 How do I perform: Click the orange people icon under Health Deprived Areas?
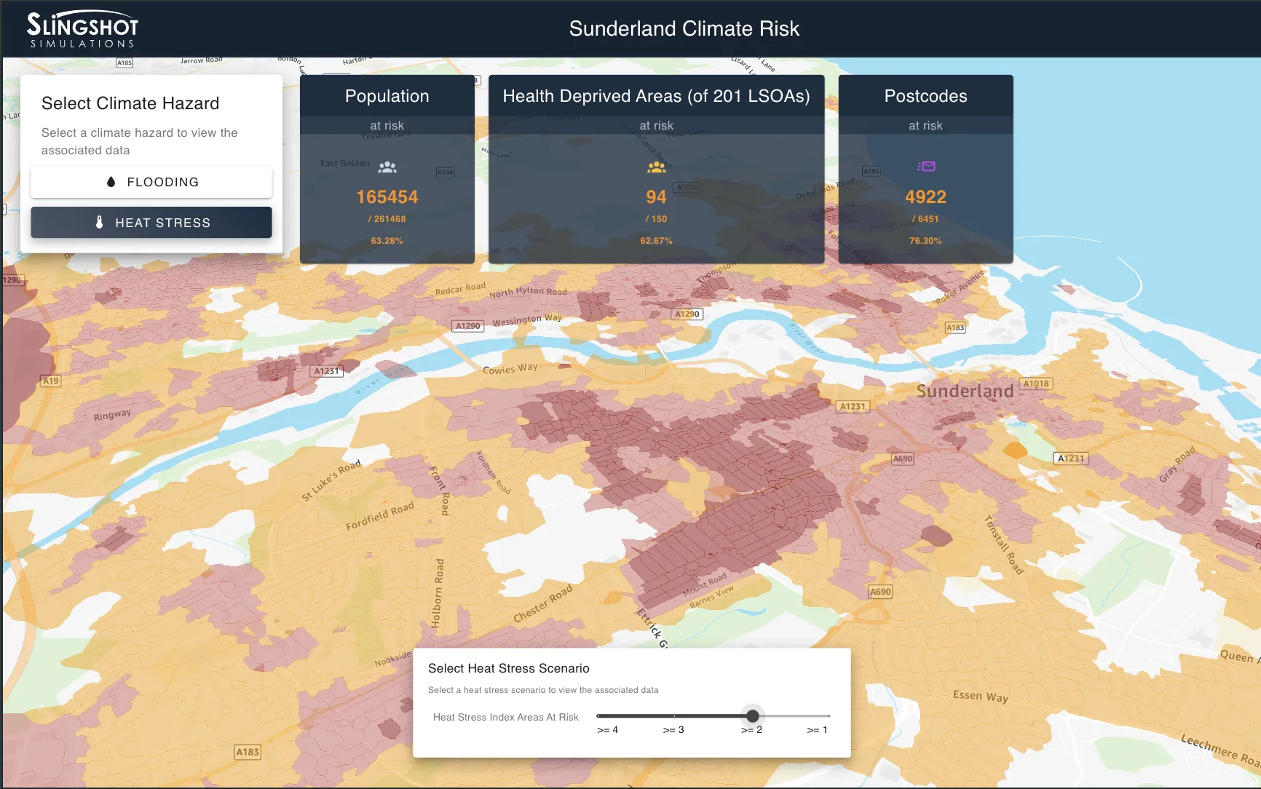[656, 167]
